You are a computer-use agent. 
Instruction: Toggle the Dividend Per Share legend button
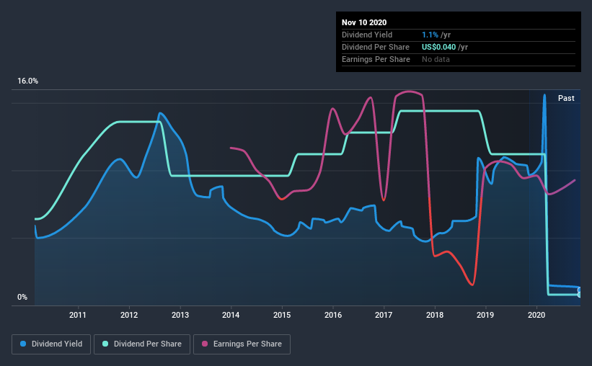142,344
